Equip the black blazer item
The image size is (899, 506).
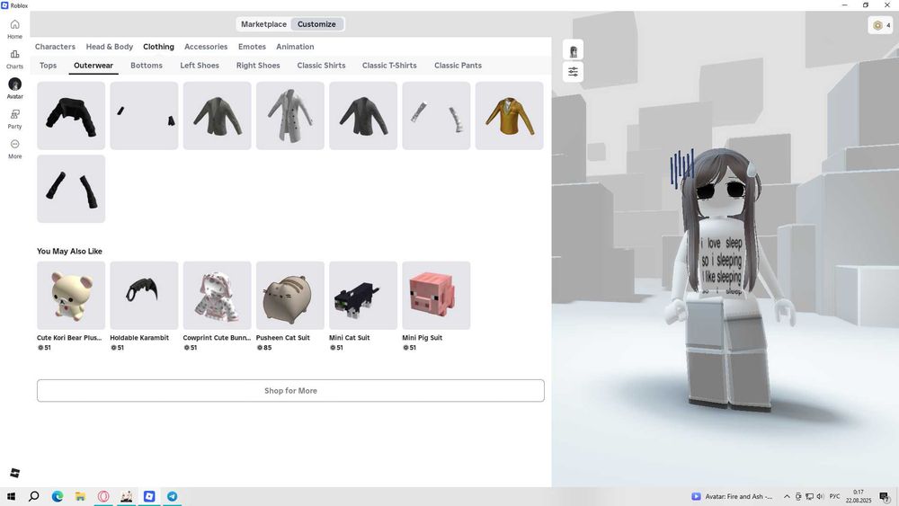pos(363,116)
